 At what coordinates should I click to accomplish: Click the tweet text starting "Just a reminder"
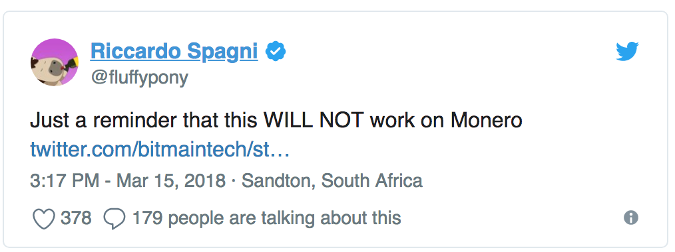coord(276,121)
